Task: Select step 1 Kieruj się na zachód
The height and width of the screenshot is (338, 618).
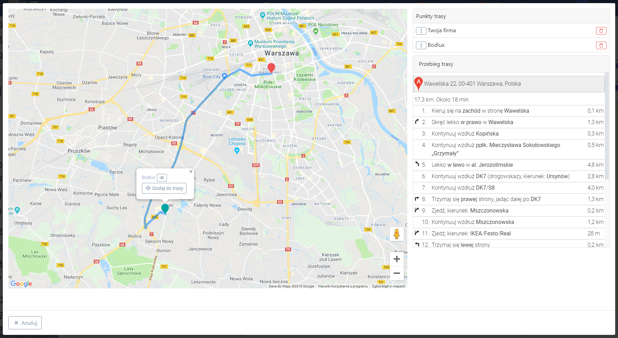Action: tap(509, 111)
